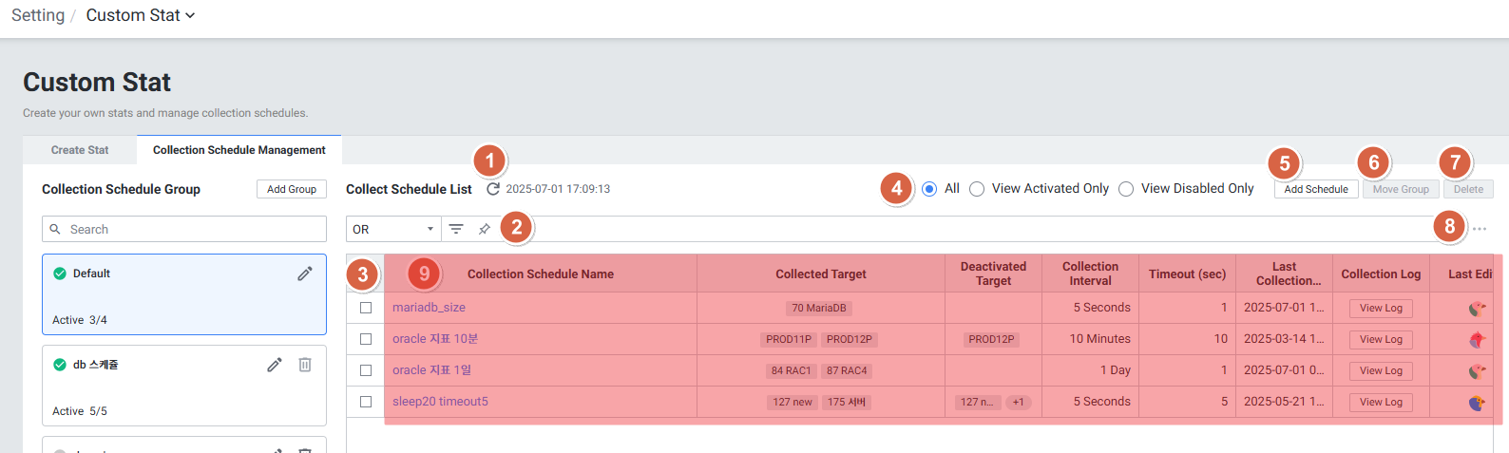1509x453 pixels.
Task: Click the filter lines icon
Action: (456, 229)
